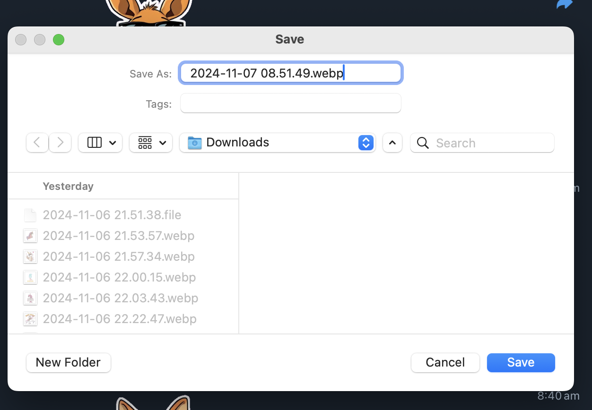Click the Tags input field
The height and width of the screenshot is (410, 592).
tap(290, 103)
